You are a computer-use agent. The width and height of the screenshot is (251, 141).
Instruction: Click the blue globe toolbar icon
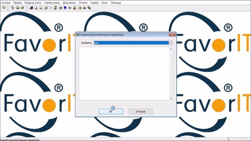pos(65,8)
